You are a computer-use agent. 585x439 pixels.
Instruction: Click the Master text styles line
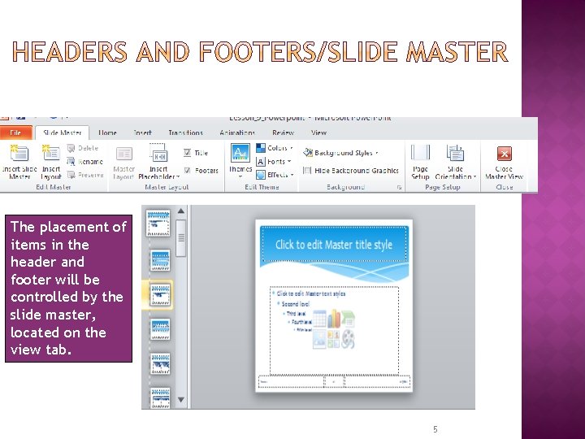pyautogui.click(x=310, y=293)
